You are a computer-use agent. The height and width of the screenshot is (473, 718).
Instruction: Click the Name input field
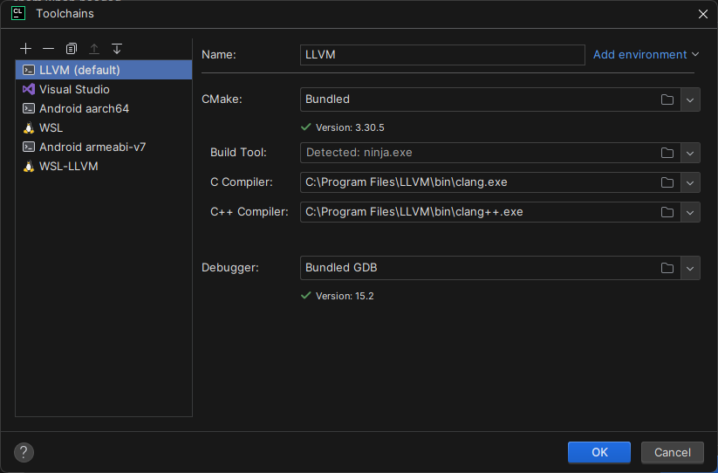click(x=442, y=54)
